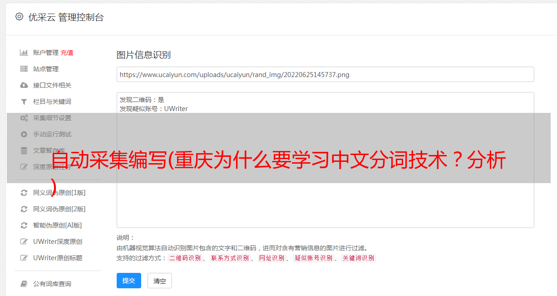Open 栏目与关键词 in the sidebar

click(x=52, y=102)
